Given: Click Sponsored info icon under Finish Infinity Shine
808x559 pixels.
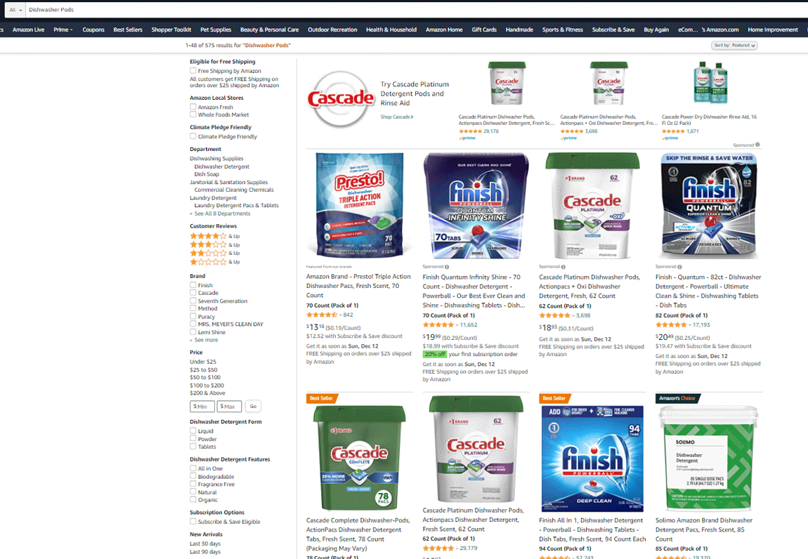Looking at the screenshot, I should pos(447,267).
